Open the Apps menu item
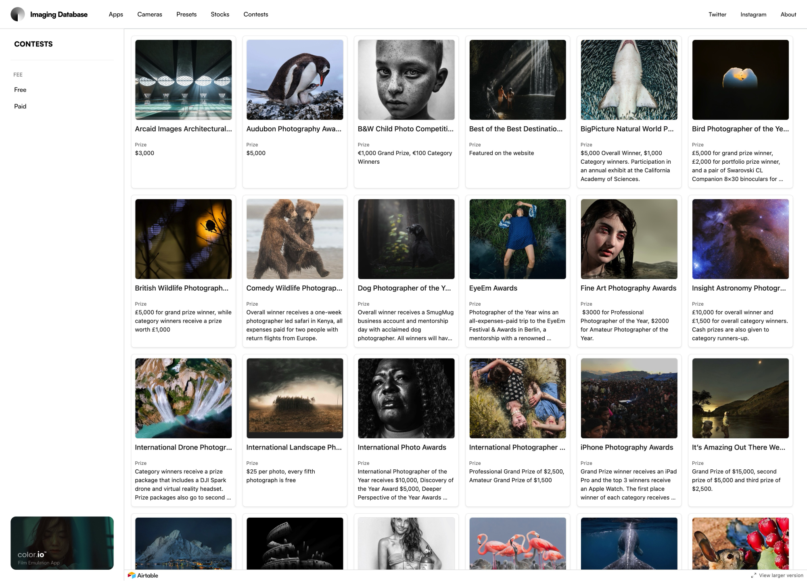 (x=116, y=14)
